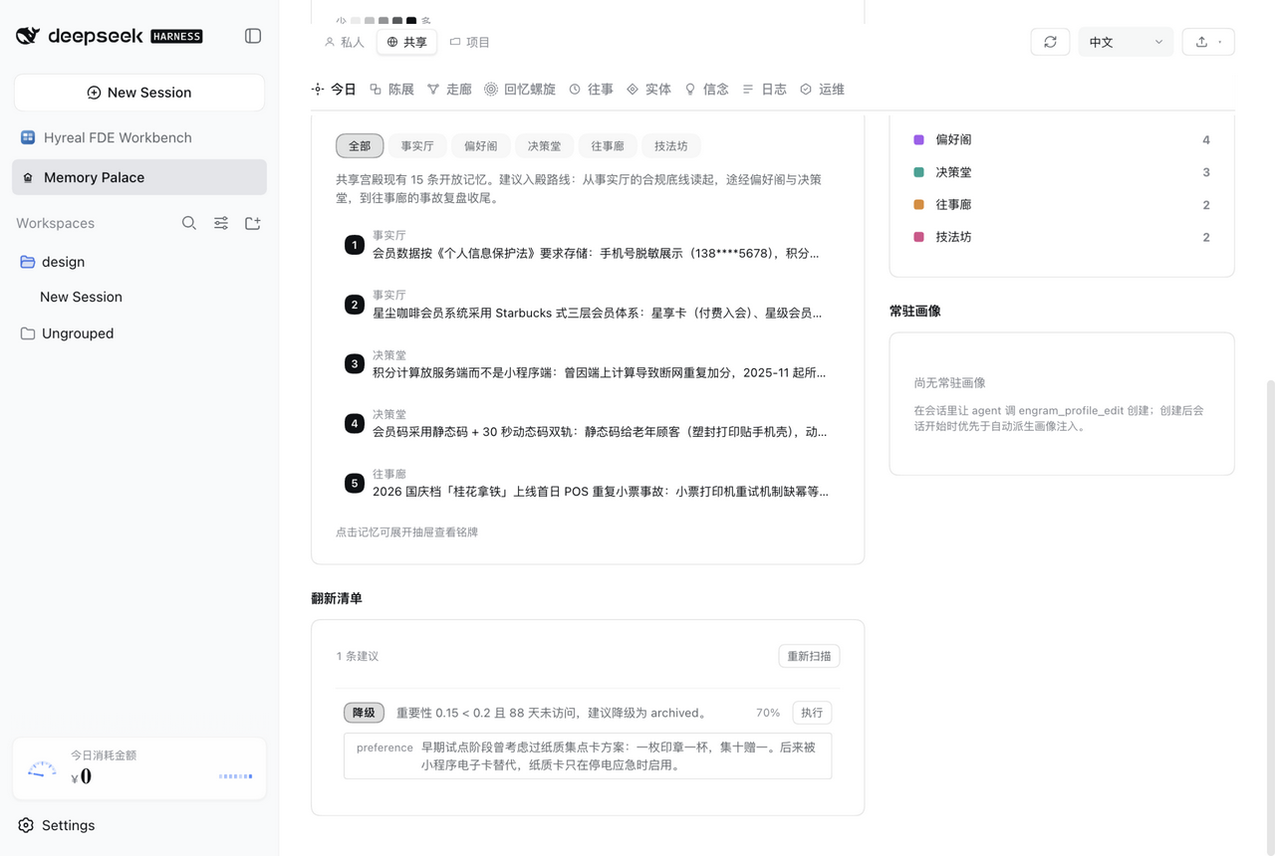Screen dimensions: 1275x856
Task: Filter memories by 偏好阁 chip
Action: (480, 146)
